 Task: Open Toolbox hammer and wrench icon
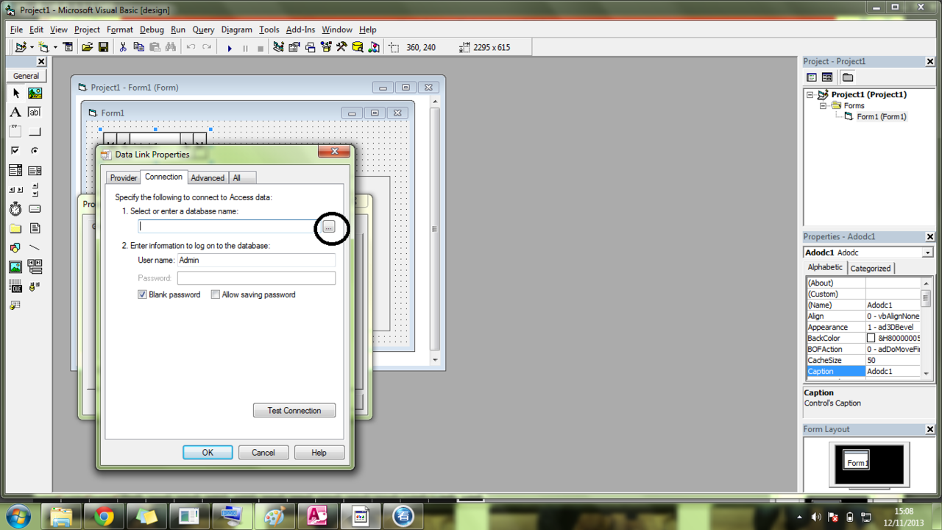(x=341, y=47)
